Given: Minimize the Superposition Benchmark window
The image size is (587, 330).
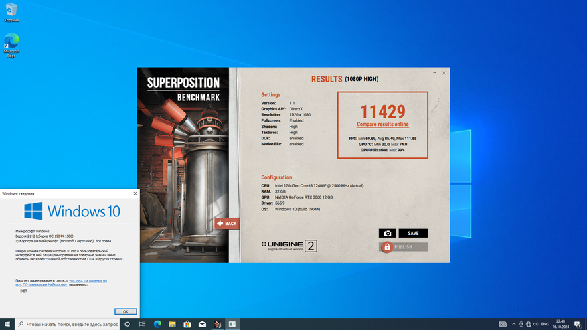Looking at the screenshot, I should click(x=434, y=73).
